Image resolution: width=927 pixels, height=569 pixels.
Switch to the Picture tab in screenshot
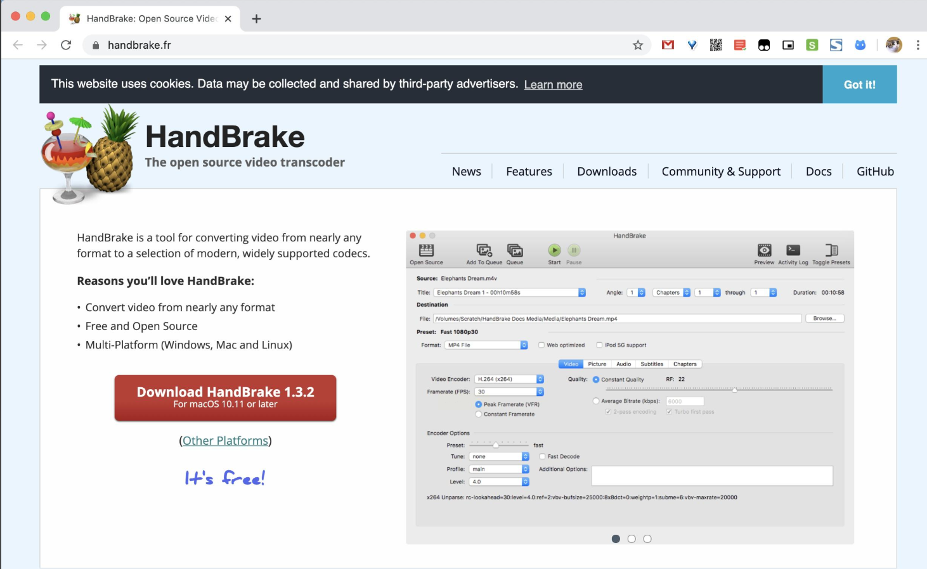pos(597,364)
